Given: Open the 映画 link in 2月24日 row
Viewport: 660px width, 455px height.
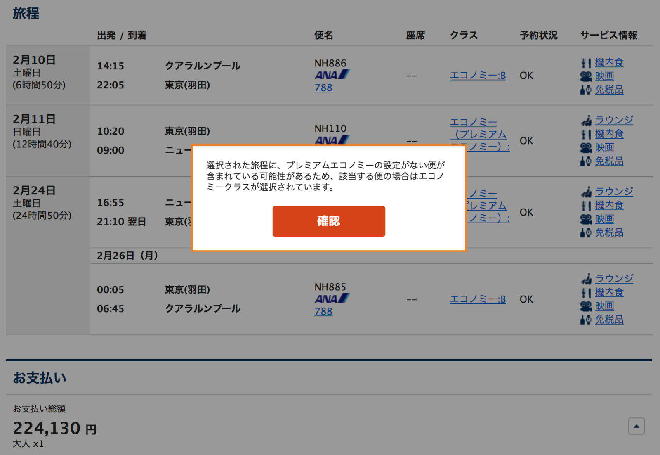Looking at the screenshot, I should [605, 219].
